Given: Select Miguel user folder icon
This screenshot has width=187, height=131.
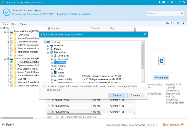Looking at the screenshot, I should point(51,49).
